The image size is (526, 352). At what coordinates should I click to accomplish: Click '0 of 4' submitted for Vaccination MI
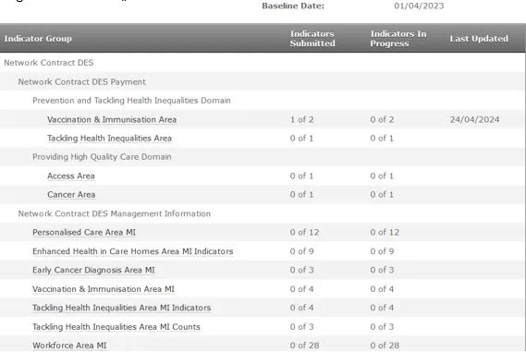tap(302, 289)
